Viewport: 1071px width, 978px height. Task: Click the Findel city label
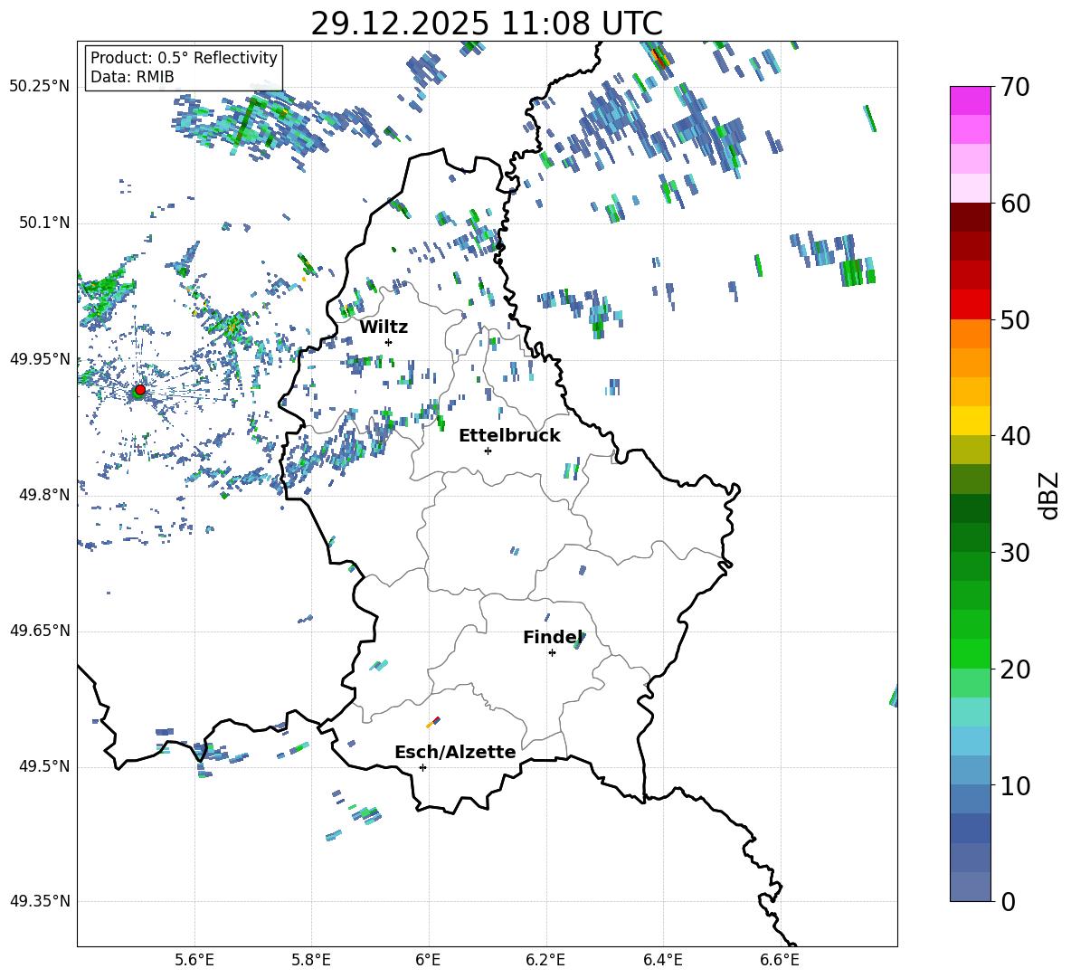[553, 637]
